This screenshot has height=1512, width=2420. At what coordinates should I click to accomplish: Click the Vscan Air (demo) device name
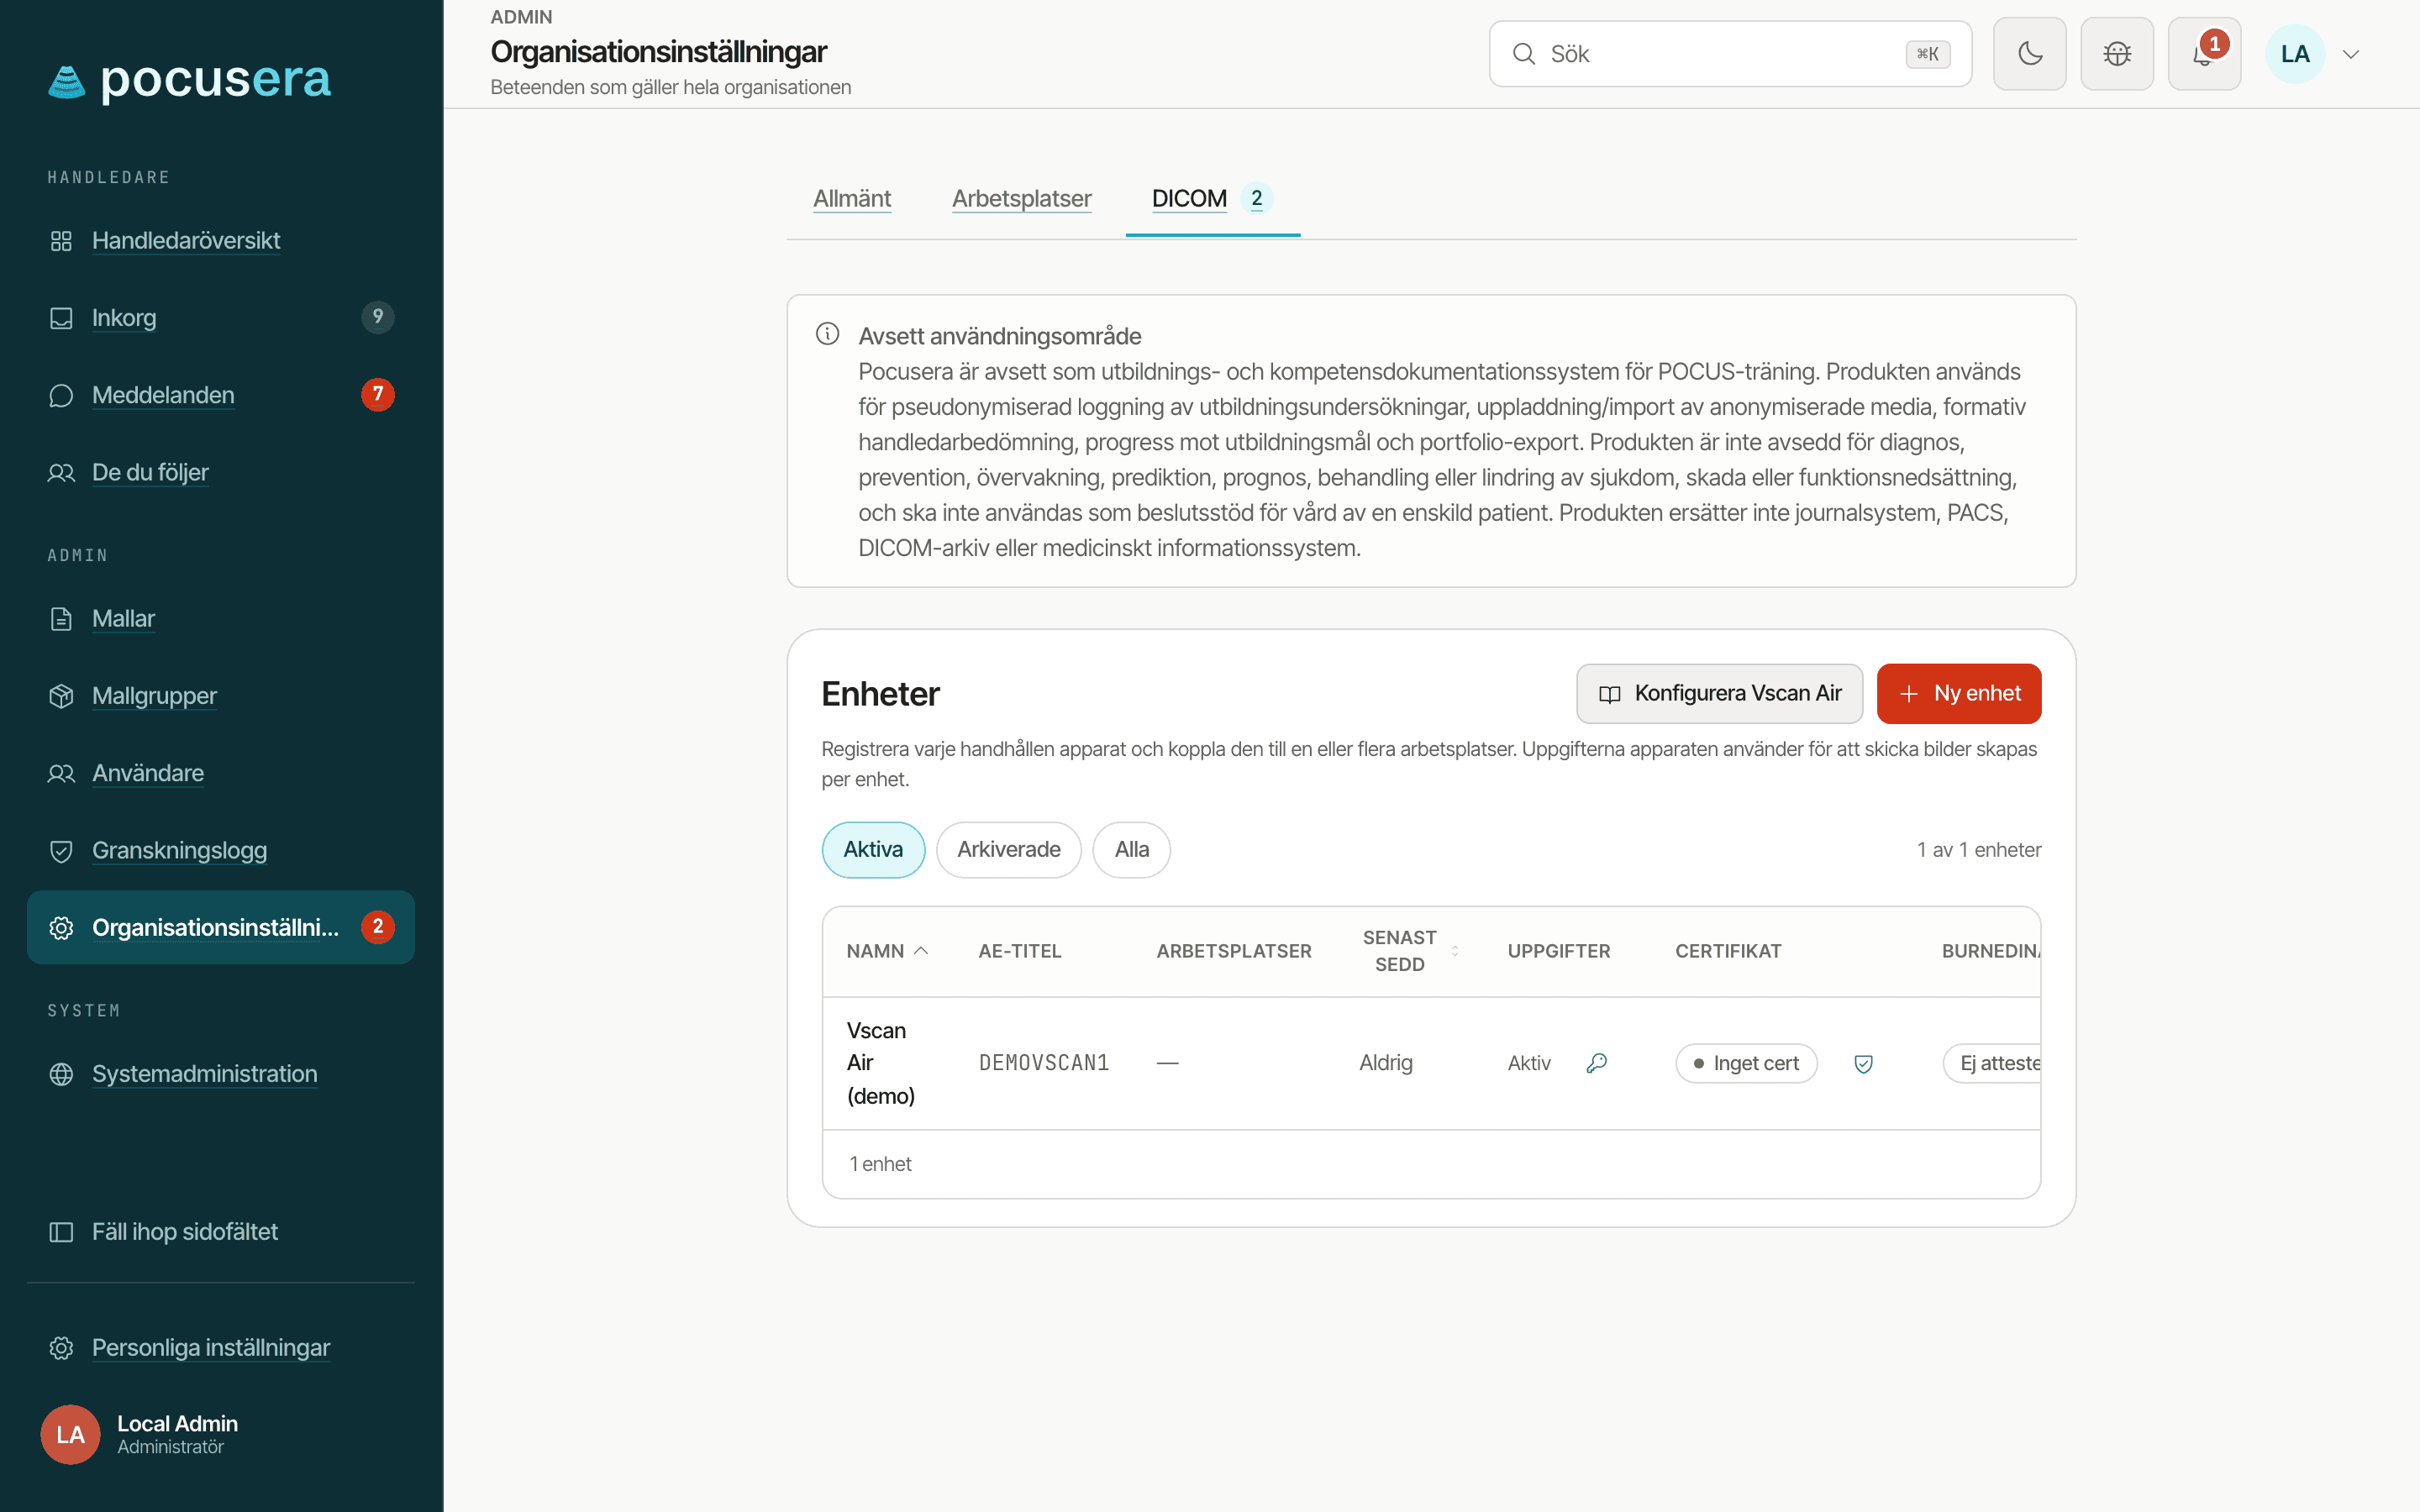(881, 1063)
